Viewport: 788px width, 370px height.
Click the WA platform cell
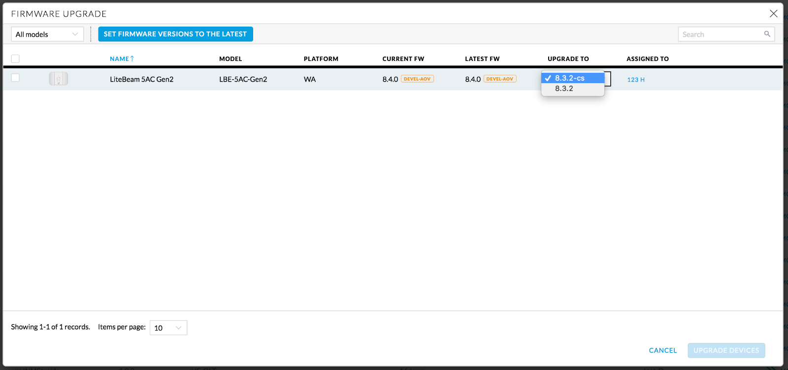[x=310, y=79]
